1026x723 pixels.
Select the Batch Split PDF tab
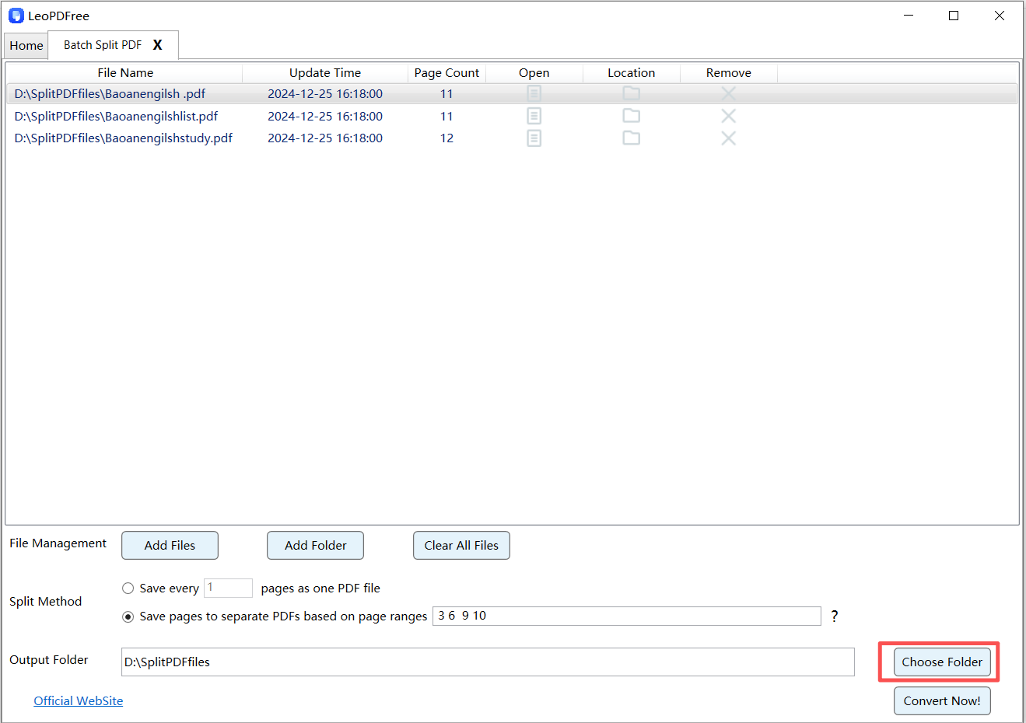pyautogui.click(x=103, y=45)
